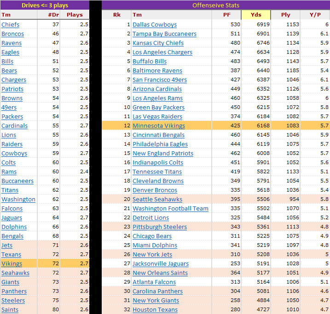Open the Los Angeles Rams link

tap(157, 98)
